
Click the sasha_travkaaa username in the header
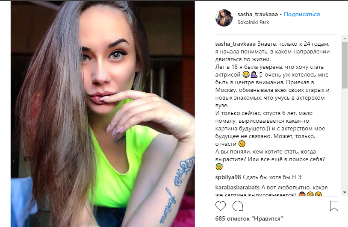coord(257,15)
